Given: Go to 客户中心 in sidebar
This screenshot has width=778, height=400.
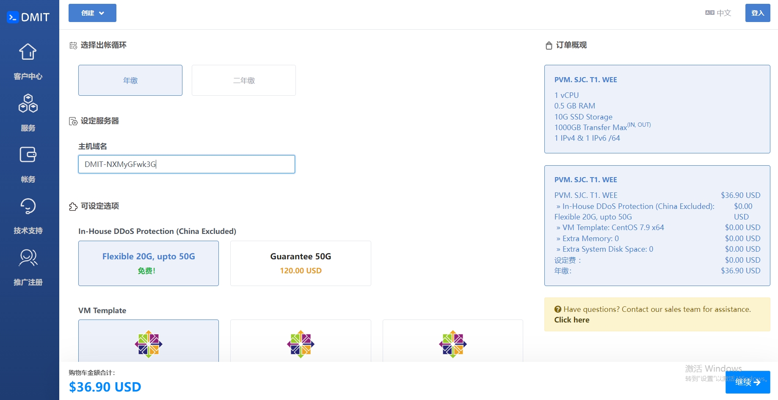Looking at the screenshot, I should [x=28, y=76].
